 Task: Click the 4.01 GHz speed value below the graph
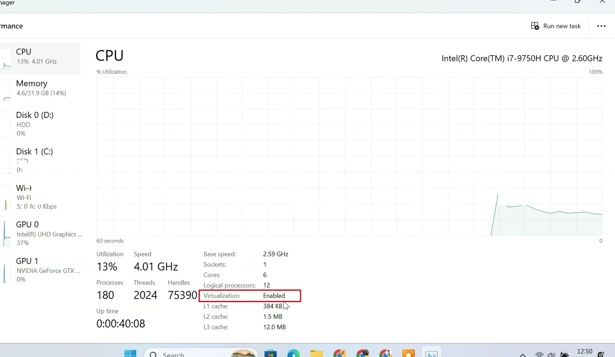coord(156,266)
